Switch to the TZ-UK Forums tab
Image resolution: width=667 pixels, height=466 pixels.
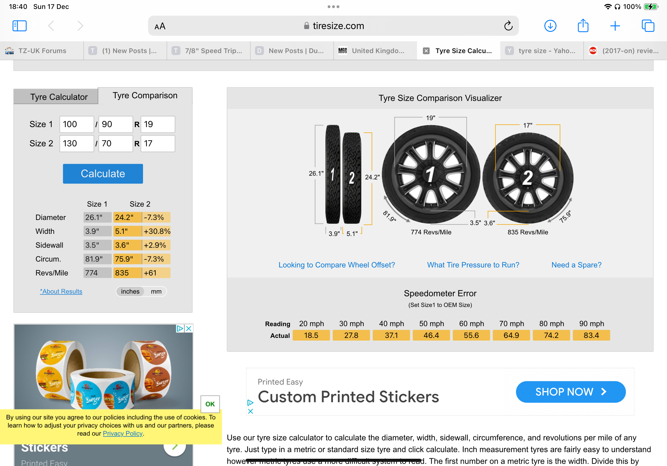point(42,51)
